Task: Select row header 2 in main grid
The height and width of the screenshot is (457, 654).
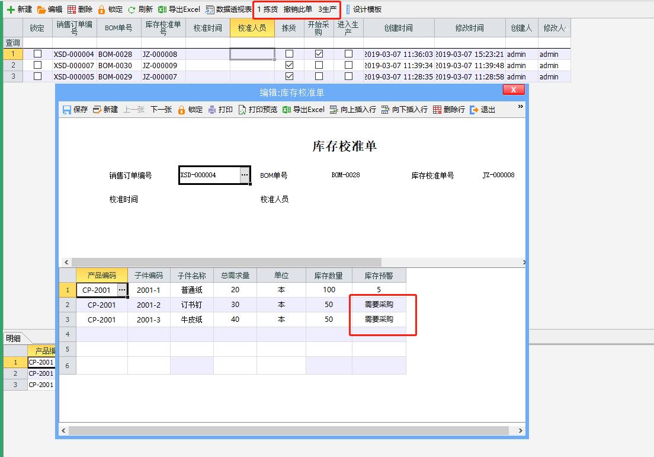Action: coord(13,65)
